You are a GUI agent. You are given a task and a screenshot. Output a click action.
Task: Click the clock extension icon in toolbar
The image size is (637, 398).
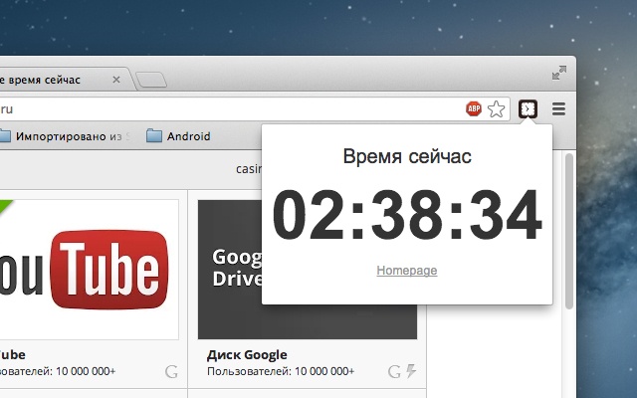[528, 108]
